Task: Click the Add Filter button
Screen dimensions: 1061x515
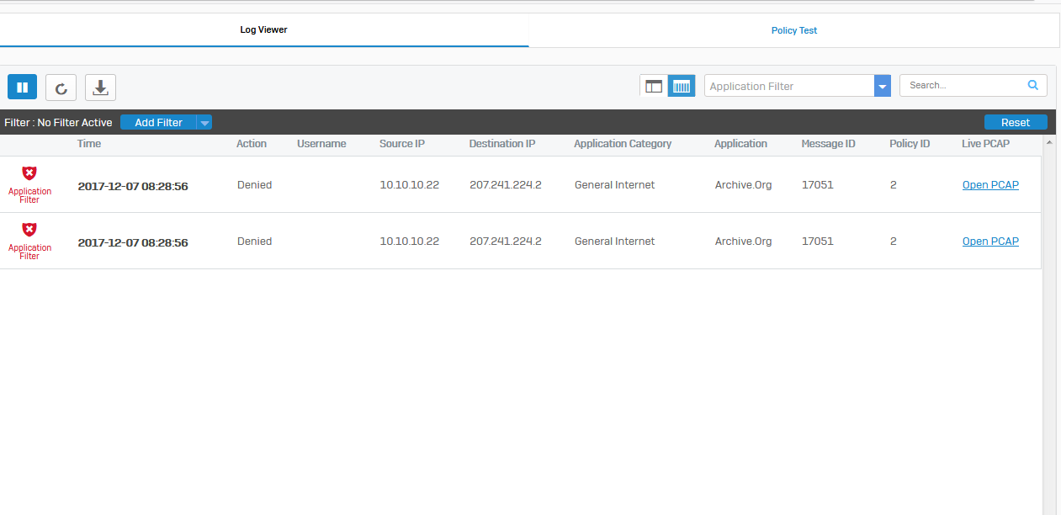Action: (158, 123)
